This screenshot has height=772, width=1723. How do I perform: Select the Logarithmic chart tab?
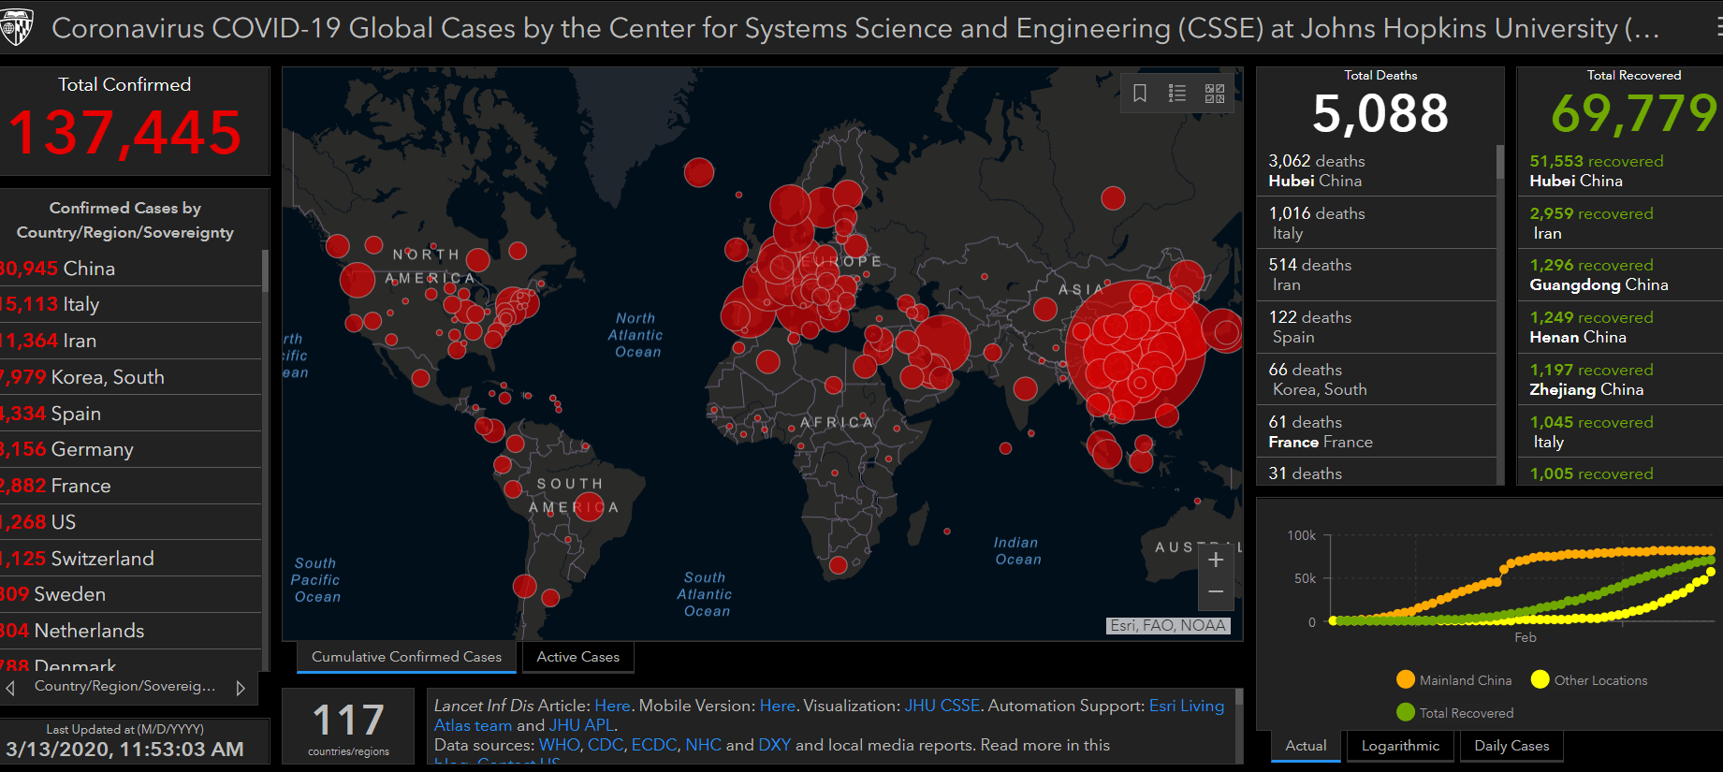pos(1400,746)
